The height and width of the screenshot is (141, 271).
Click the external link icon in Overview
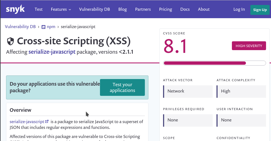[47, 121]
